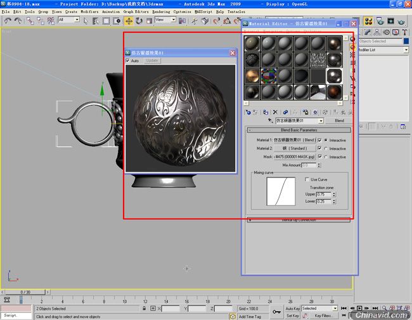Select the Unlink Selection tool
Screen dimensions: 412x320
tap(41, 21)
